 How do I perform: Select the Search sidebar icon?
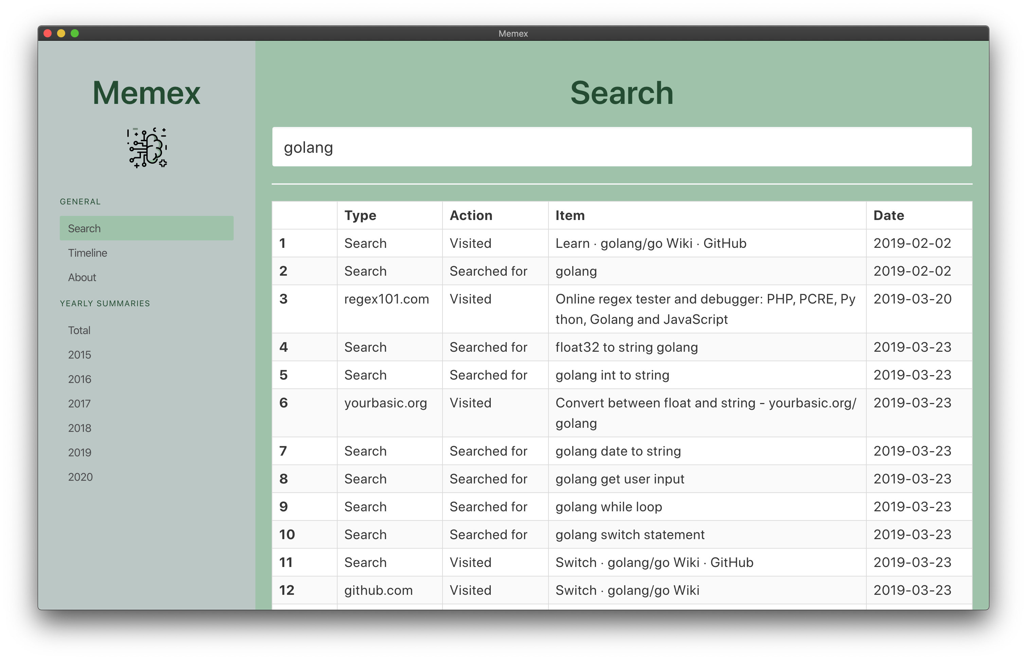[x=85, y=228]
